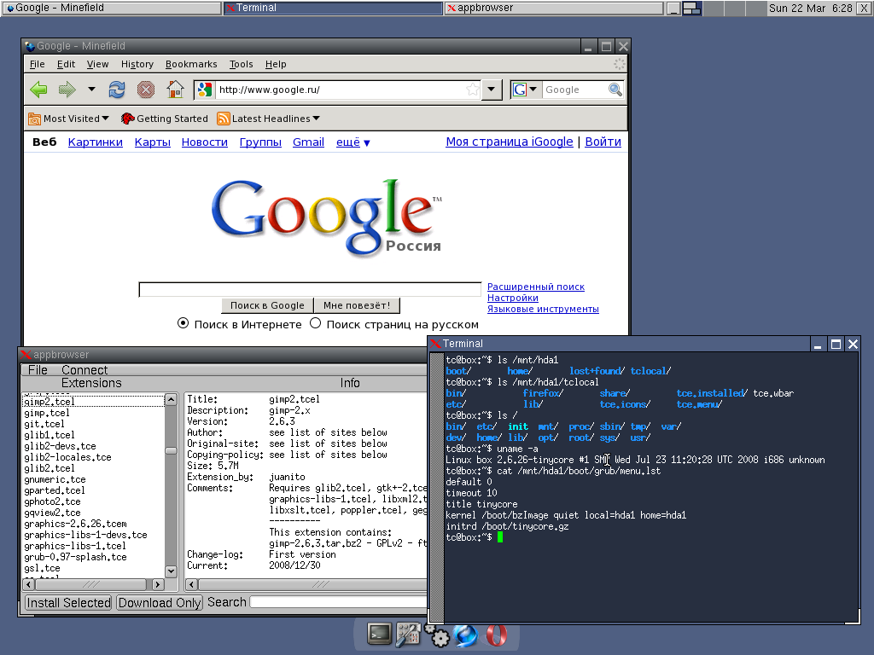874x655 pixels.
Task: Launch Opera from the dock
Action: click(496, 635)
